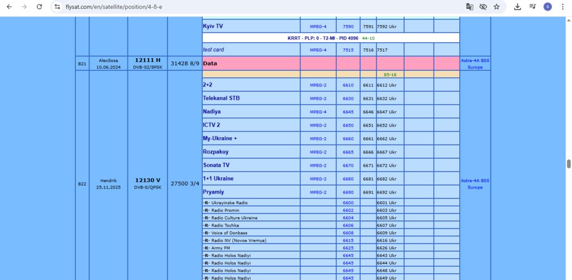Click the Astra-4A BSS Europe beam link for B22
Screen dimensions: 572x280
475,184
